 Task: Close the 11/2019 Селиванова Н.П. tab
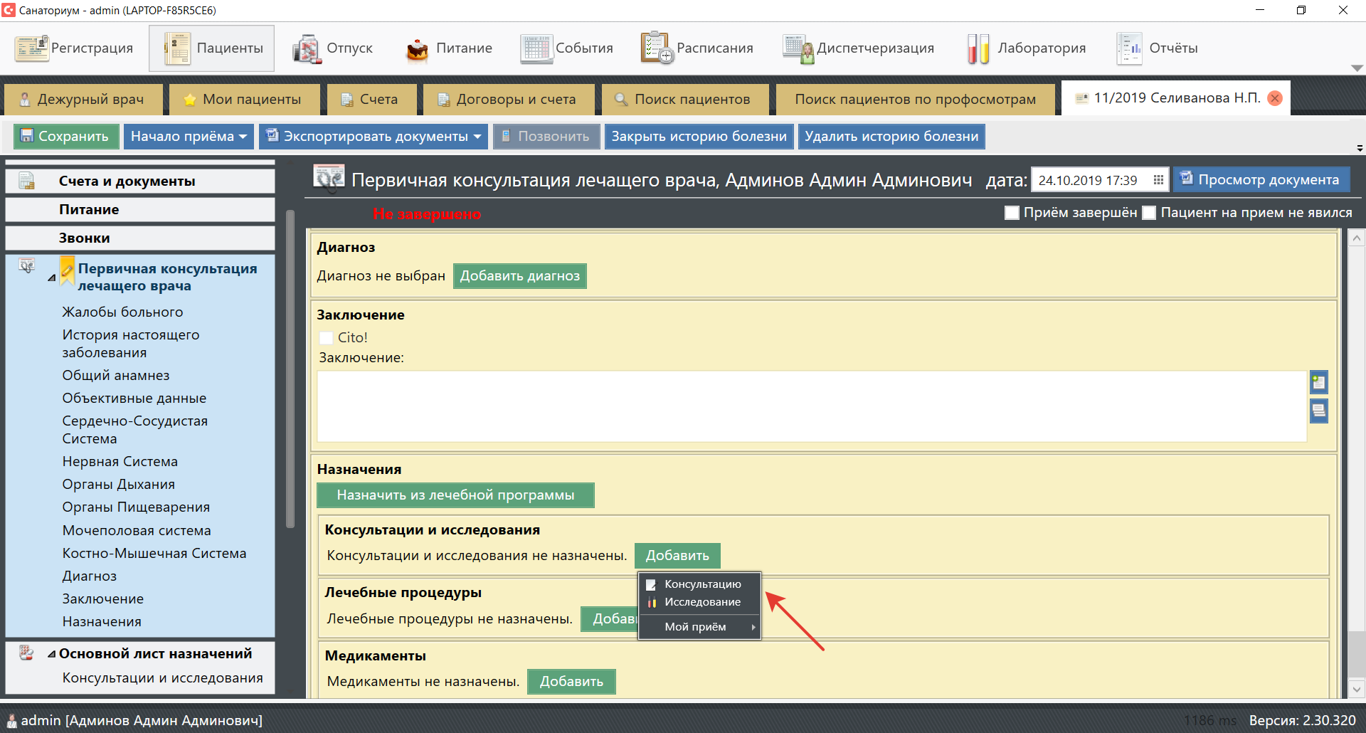click(x=1276, y=98)
